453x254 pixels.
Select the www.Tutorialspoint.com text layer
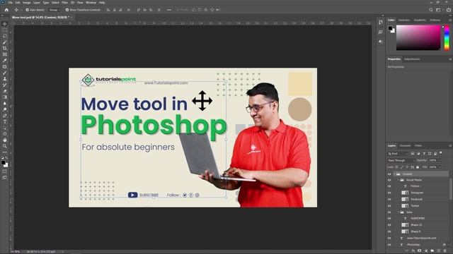tap(421, 238)
